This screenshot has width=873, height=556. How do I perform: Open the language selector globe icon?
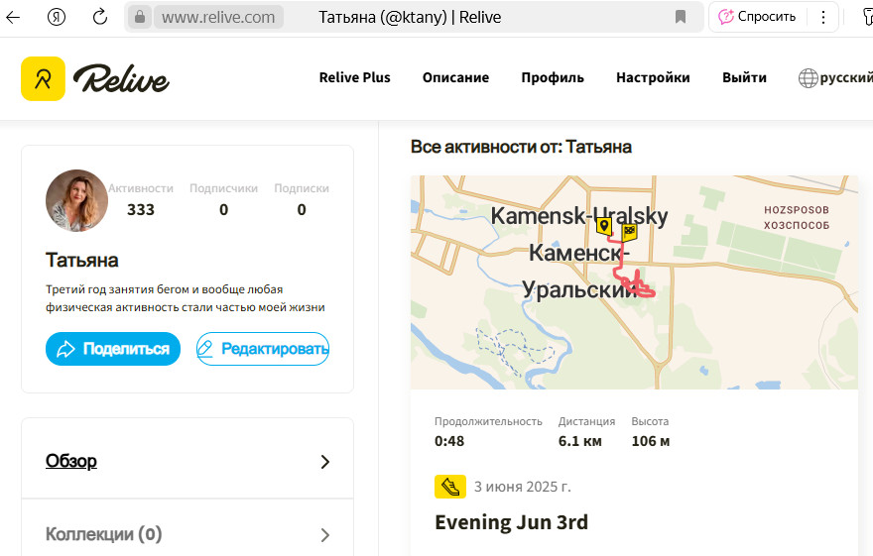[x=808, y=78]
